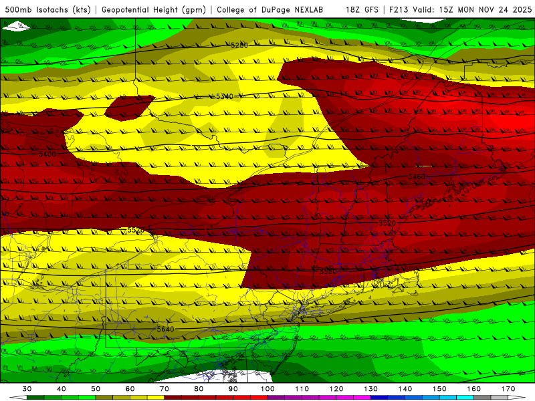This screenshot has height=401, width=535.
Task: Click the navy blue colorbar swatch starting at 130
Action: point(379,398)
